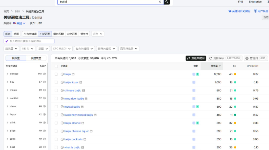Screen dimensions: 269x150
Task: Open SERP icon beside 'baijiu chinese liquor'
Action: [x=91, y=131]
